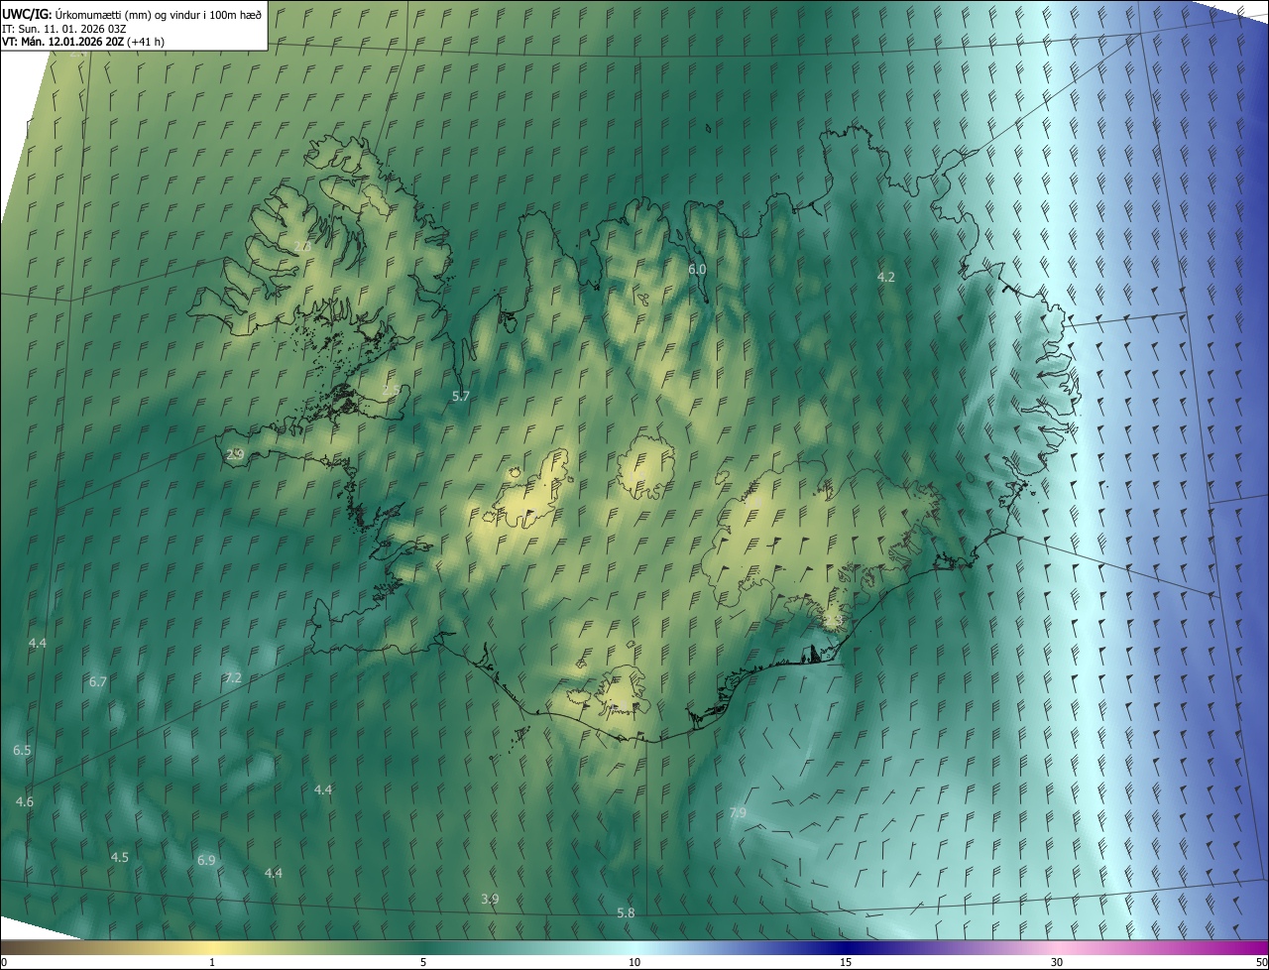1269x970 pixels.
Task: Click the "6.5" value label at the western edge
Action: 22,750
